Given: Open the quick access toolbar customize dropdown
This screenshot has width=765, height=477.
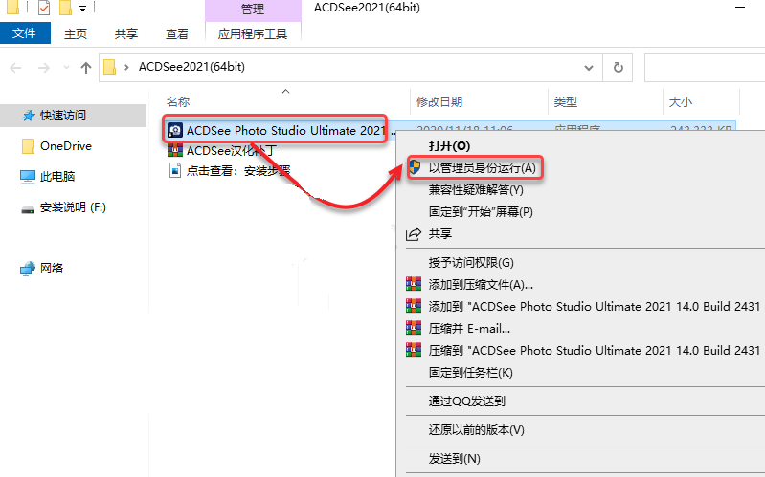Looking at the screenshot, I should [x=82, y=9].
